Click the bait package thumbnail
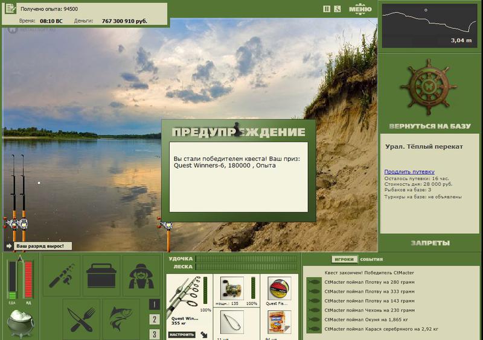Image resolution: width=483 pixels, height=340 pixels. point(279,322)
